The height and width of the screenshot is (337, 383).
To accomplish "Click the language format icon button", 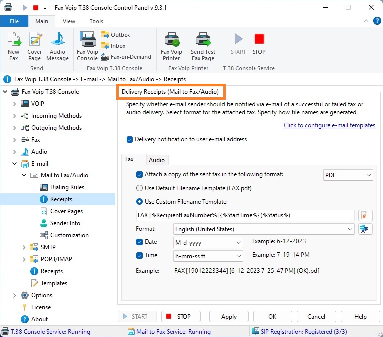I will pyautogui.click(x=365, y=229).
